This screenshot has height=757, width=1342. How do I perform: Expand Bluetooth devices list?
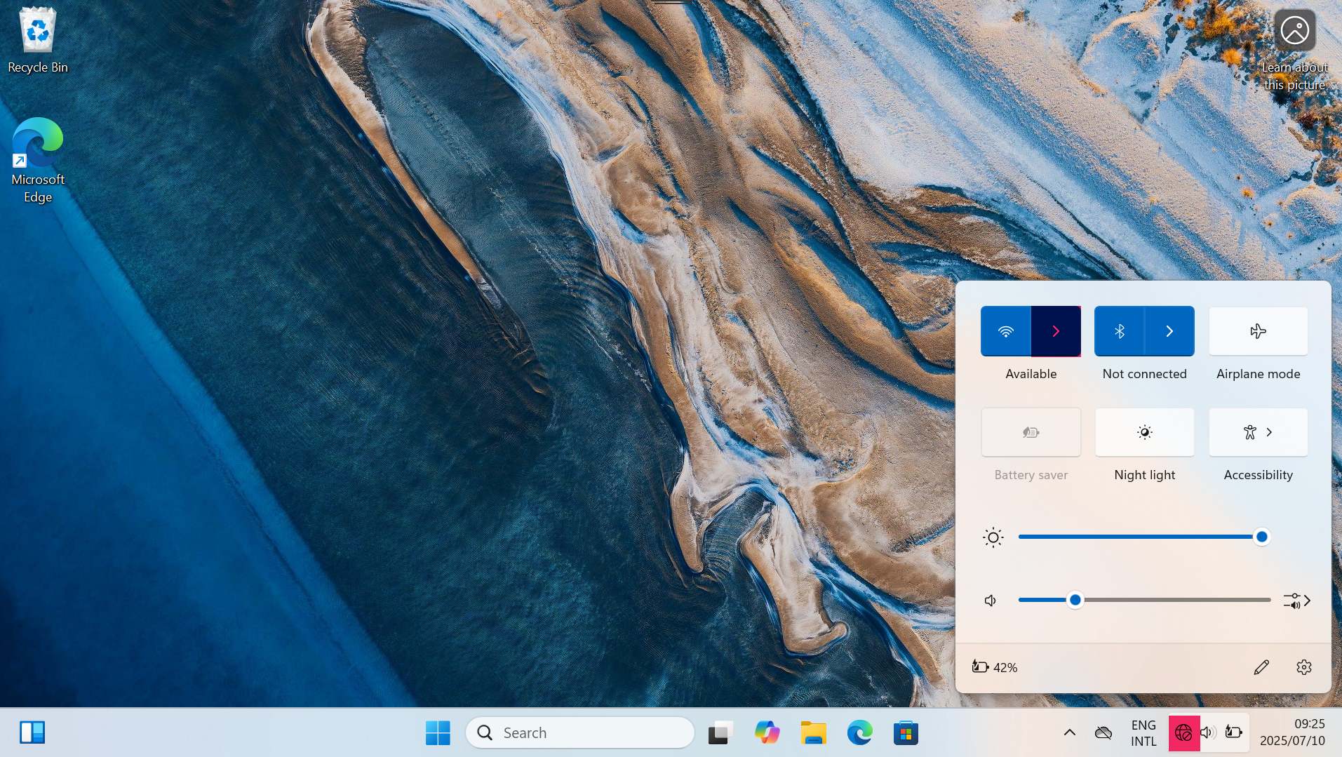(1169, 331)
